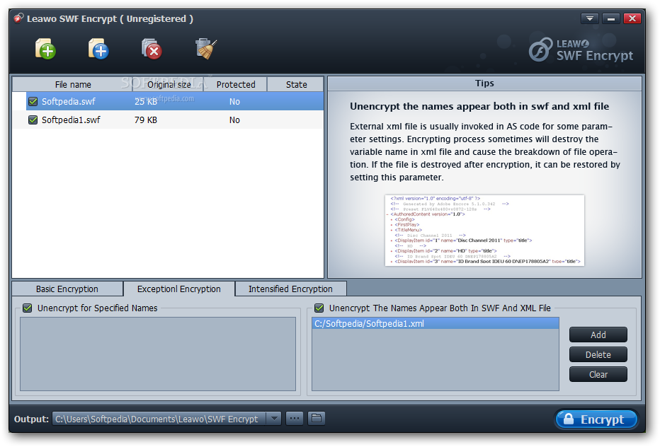Screen dimensions: 660x447
Task: Click the Add file icon with green plus
Action: click(x=45, y=50)
